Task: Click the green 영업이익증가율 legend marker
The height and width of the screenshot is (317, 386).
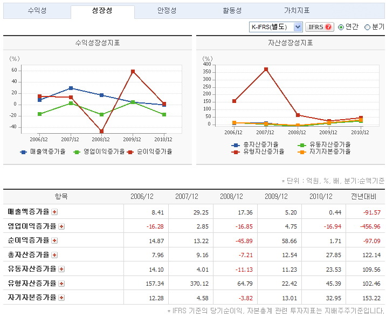Action: 77,152
